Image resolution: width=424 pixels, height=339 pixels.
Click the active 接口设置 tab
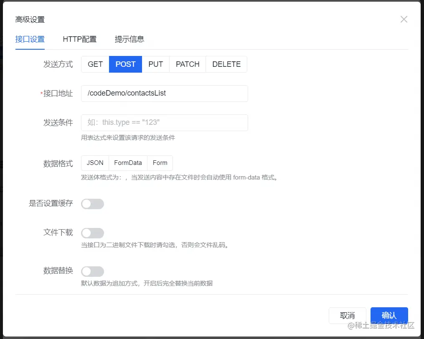(30, 39)
